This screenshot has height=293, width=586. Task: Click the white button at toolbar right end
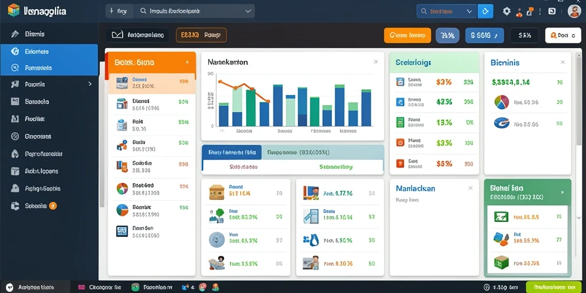click(563, 35)
